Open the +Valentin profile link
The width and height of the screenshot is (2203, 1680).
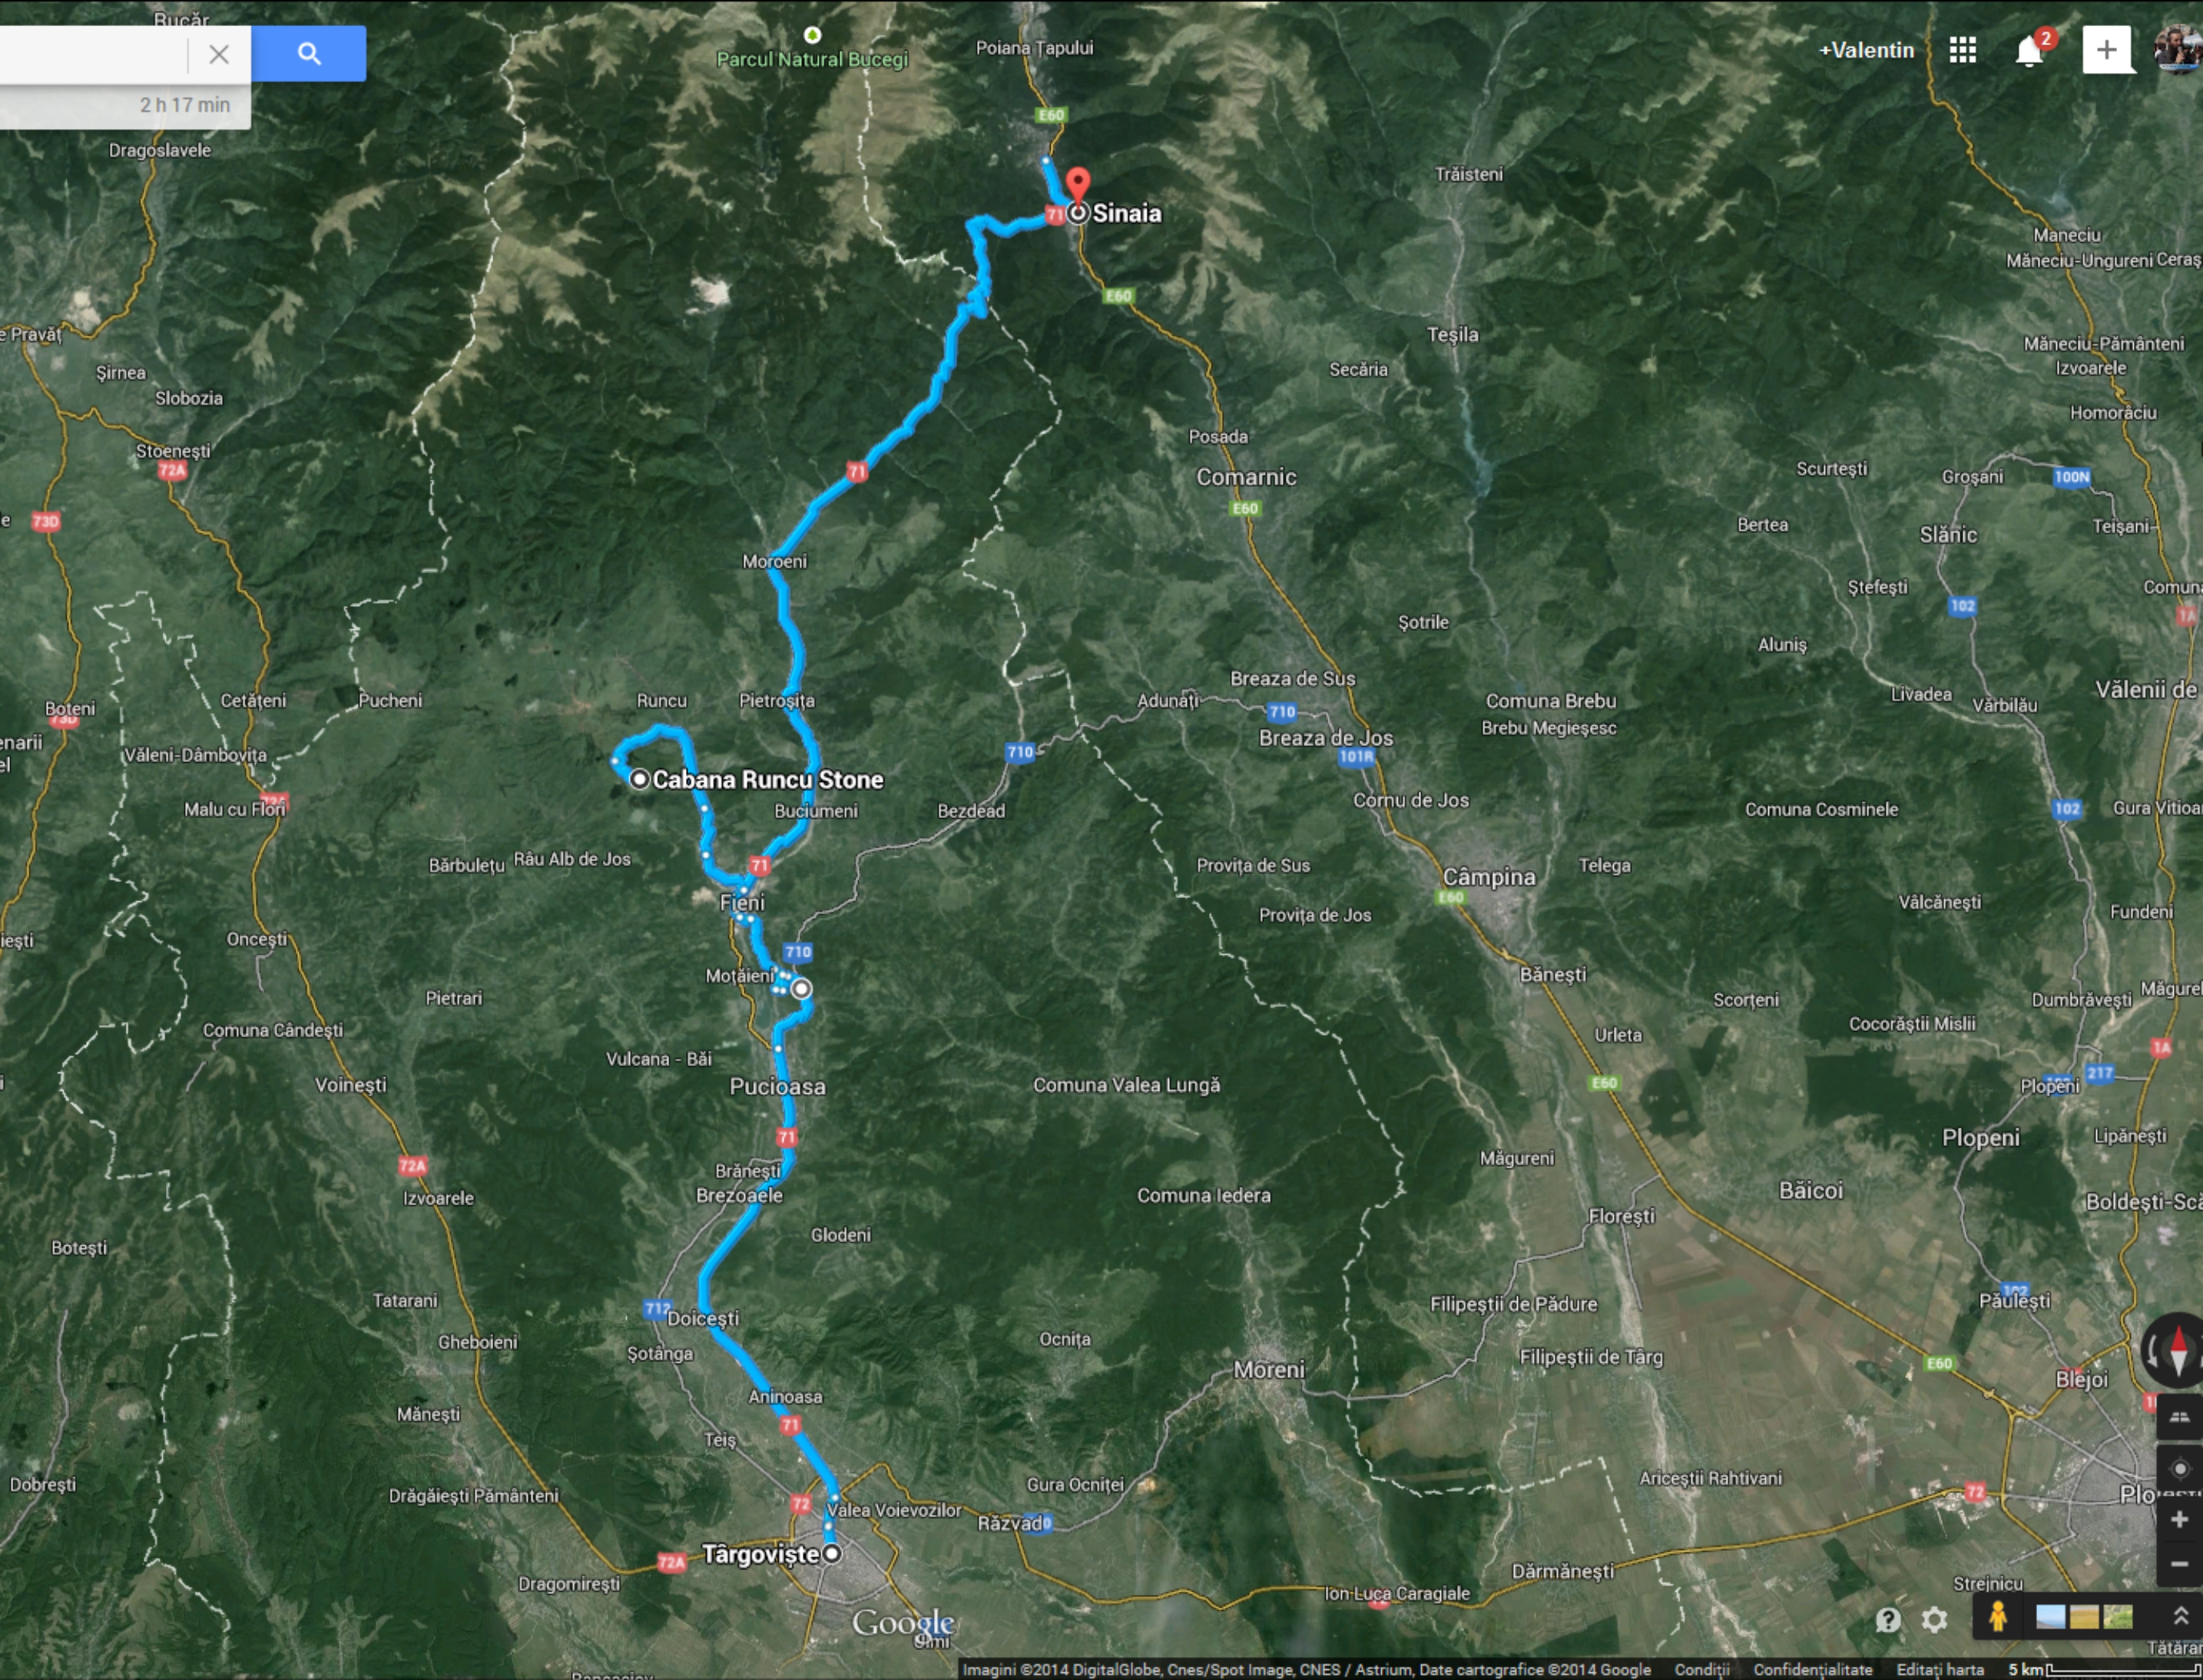(1866, 50)
